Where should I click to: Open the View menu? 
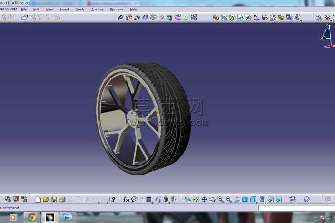pyautogui.click(x=49, y=10)
